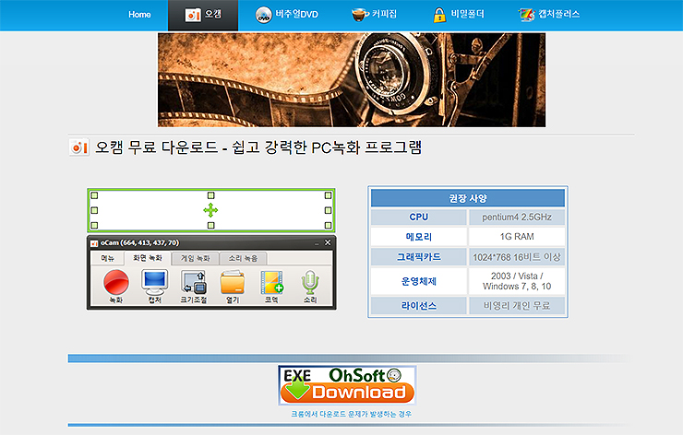Screen dimensions: 683x435
Task: Click the 그래픽카드 label cell
Action: (419, 257)
